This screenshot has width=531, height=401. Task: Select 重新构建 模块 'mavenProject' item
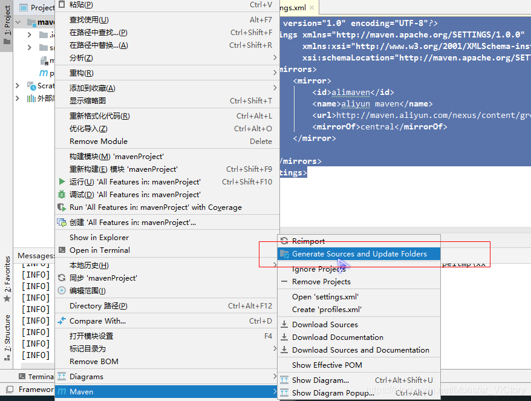(168, 169)
